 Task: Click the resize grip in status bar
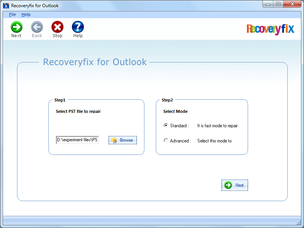(x=299, y=222)
